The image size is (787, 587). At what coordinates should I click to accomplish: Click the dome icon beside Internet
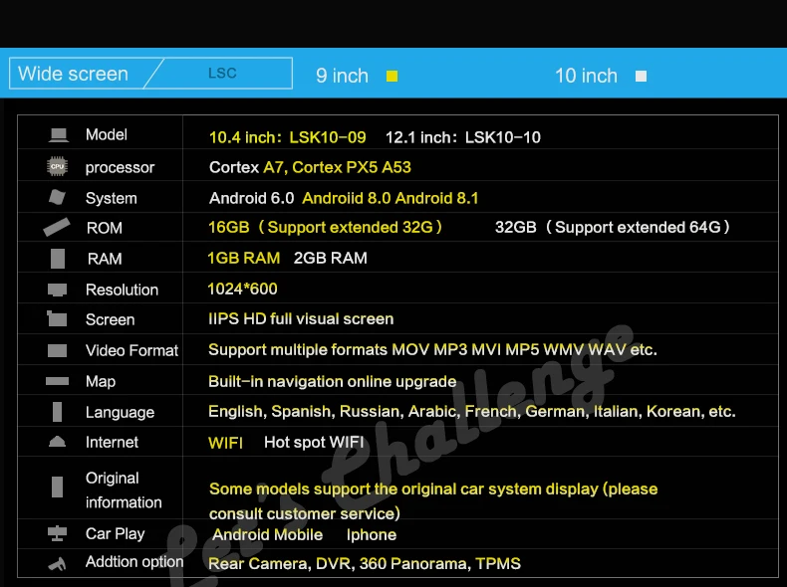coord(57,442)
